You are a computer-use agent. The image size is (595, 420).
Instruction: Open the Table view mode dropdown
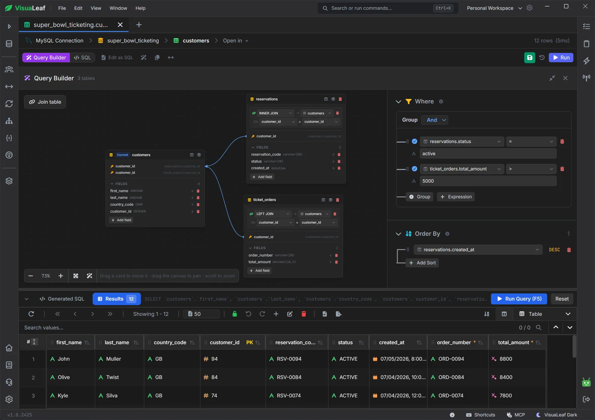click(545, 314)
